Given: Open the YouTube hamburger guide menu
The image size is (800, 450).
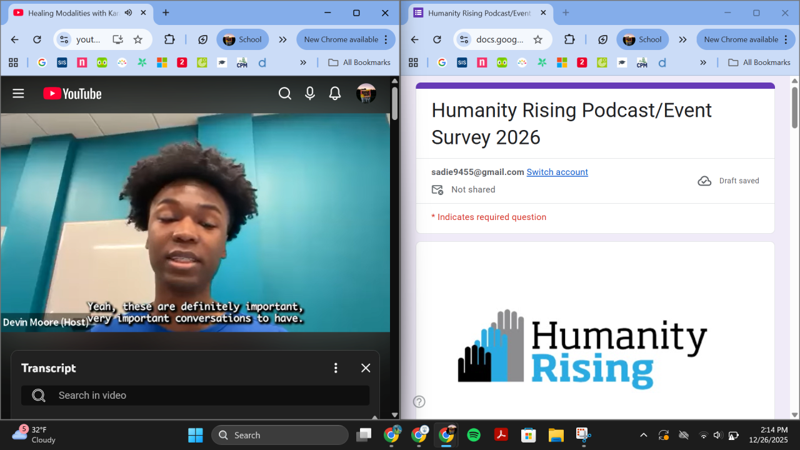Looking at the screenshot, I should (x=18, y=94).
